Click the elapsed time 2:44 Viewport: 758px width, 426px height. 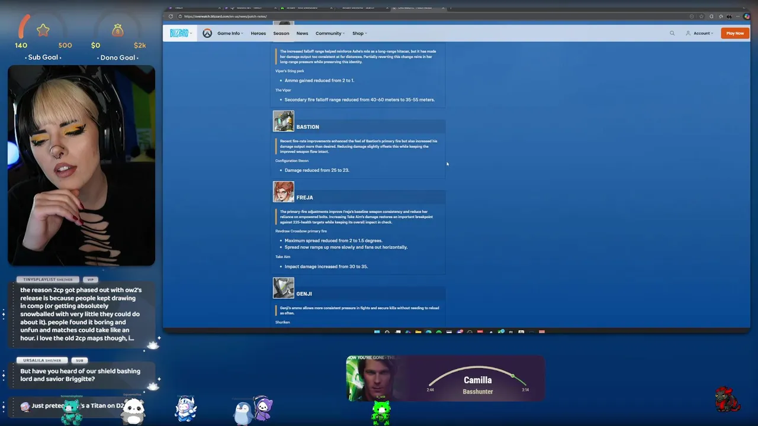pos(430,390)
